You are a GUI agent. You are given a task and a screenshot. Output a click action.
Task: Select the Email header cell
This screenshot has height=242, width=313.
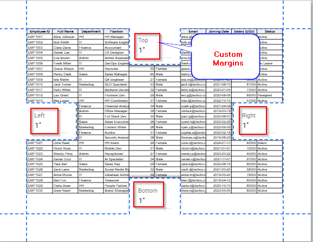click(x=193, y=31)
